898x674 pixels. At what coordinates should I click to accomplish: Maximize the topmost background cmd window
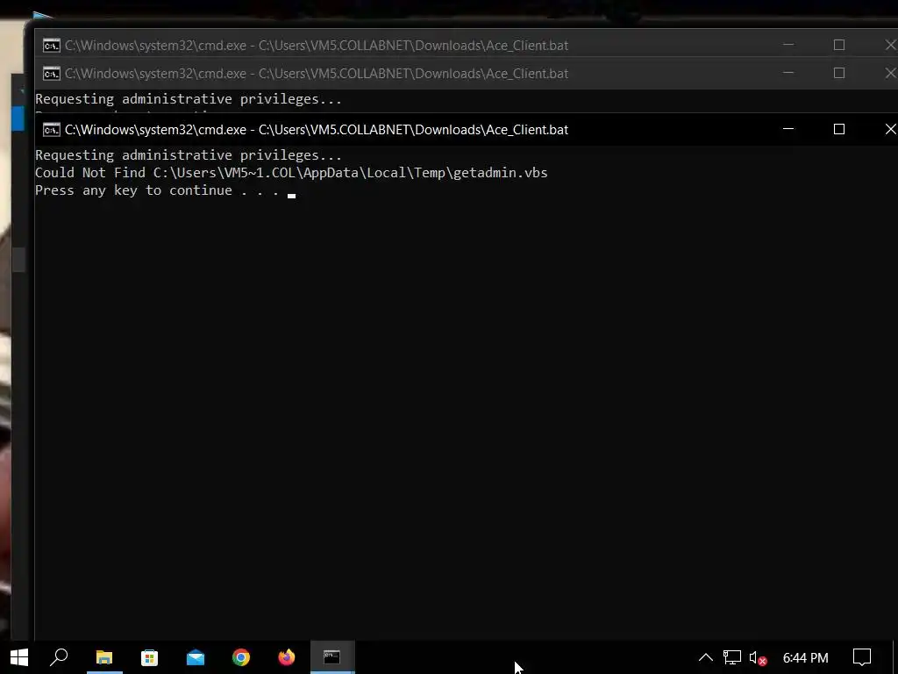(x=839, y=45)
